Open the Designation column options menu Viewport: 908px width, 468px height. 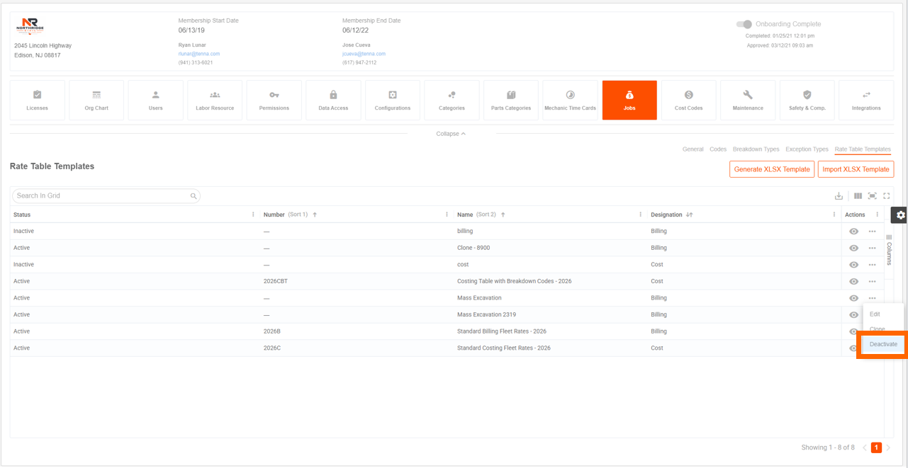click(x=834, y=215)
